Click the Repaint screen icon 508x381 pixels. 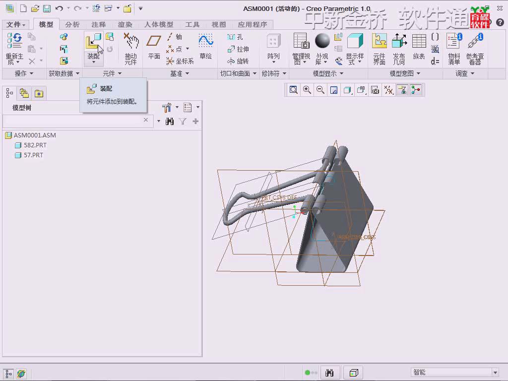click(334, 90)
